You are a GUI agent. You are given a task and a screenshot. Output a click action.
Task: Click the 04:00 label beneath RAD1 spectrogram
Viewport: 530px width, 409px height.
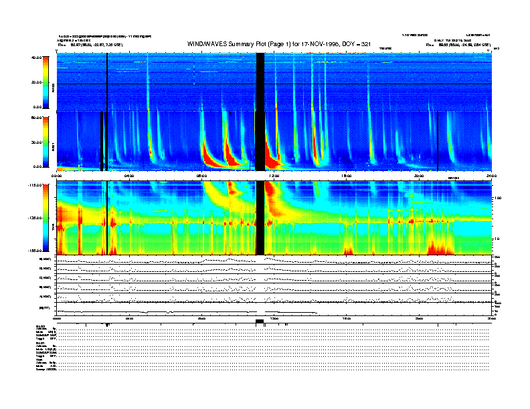click(x=129, y=176)
